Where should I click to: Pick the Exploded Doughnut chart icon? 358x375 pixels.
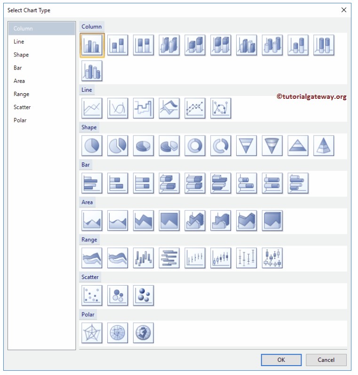point(221,146)
